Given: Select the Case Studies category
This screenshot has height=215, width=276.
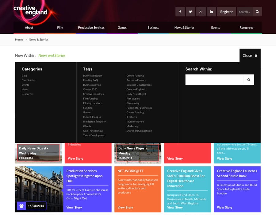Looking at the screenshot, I should 29,80.
